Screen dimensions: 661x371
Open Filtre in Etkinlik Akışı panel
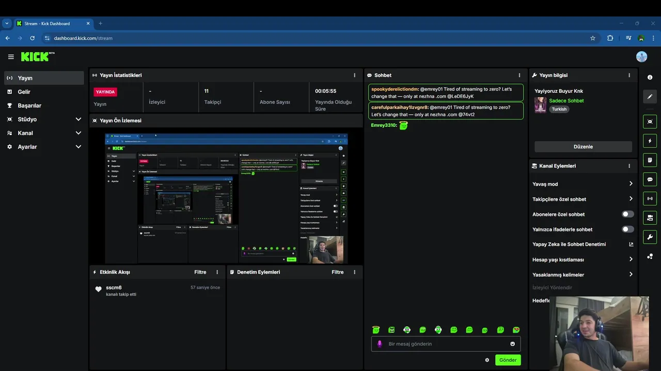[x=200, y=272]
